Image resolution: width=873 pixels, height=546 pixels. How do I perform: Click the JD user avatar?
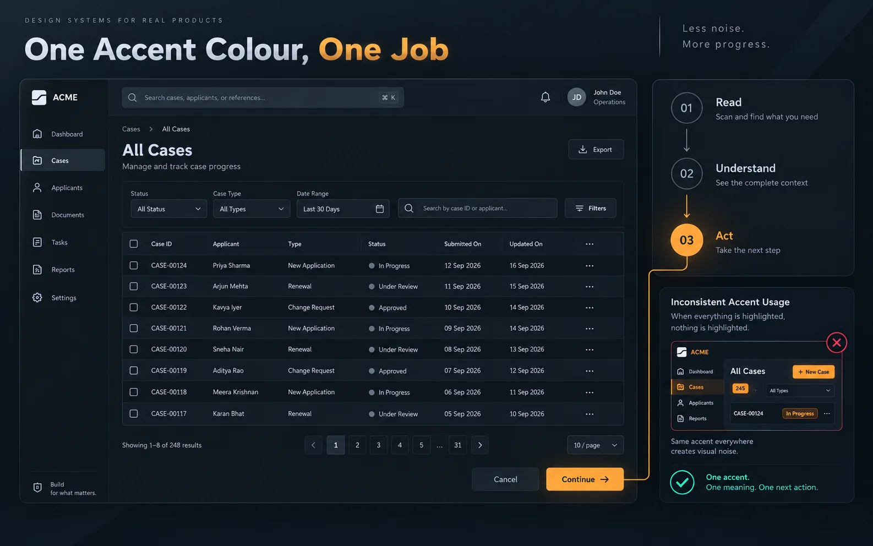point(577,97)
